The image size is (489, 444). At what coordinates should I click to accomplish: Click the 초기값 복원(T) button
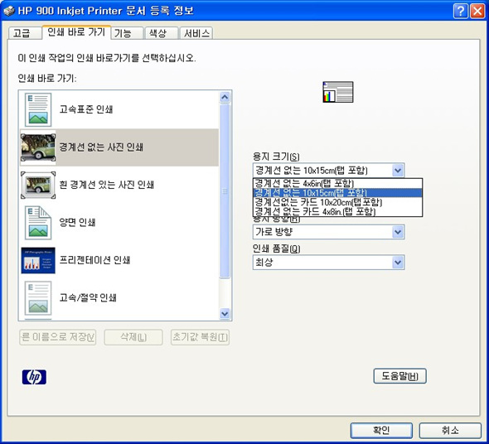click(201, 337)
